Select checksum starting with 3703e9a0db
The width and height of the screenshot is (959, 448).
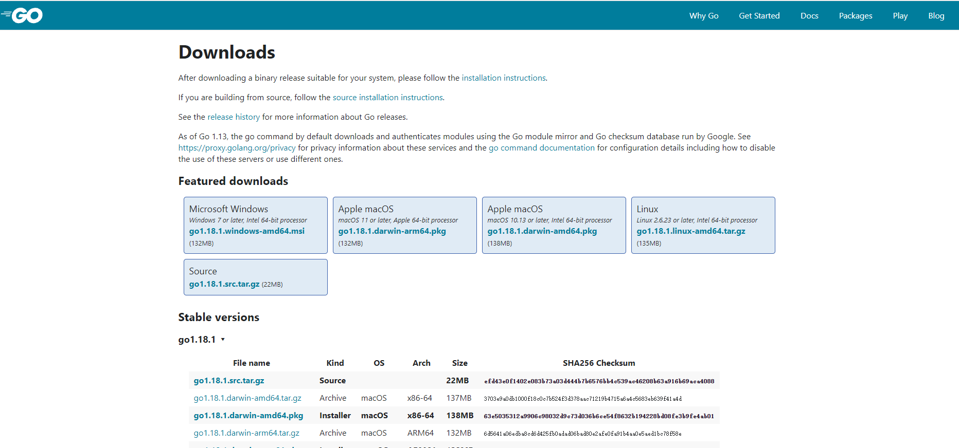pos(582,399)
